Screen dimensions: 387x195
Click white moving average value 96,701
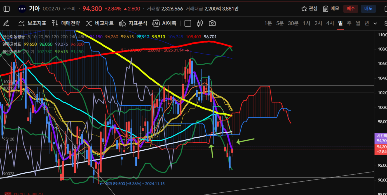(x=210, y=37)
